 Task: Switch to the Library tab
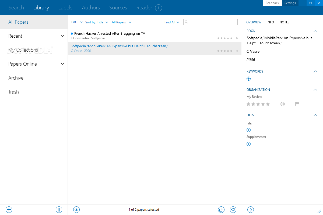click(41, 8)
